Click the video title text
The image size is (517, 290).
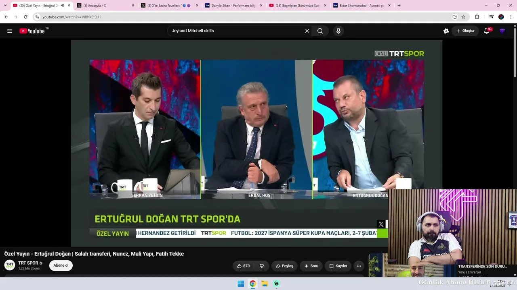[94, 254]
